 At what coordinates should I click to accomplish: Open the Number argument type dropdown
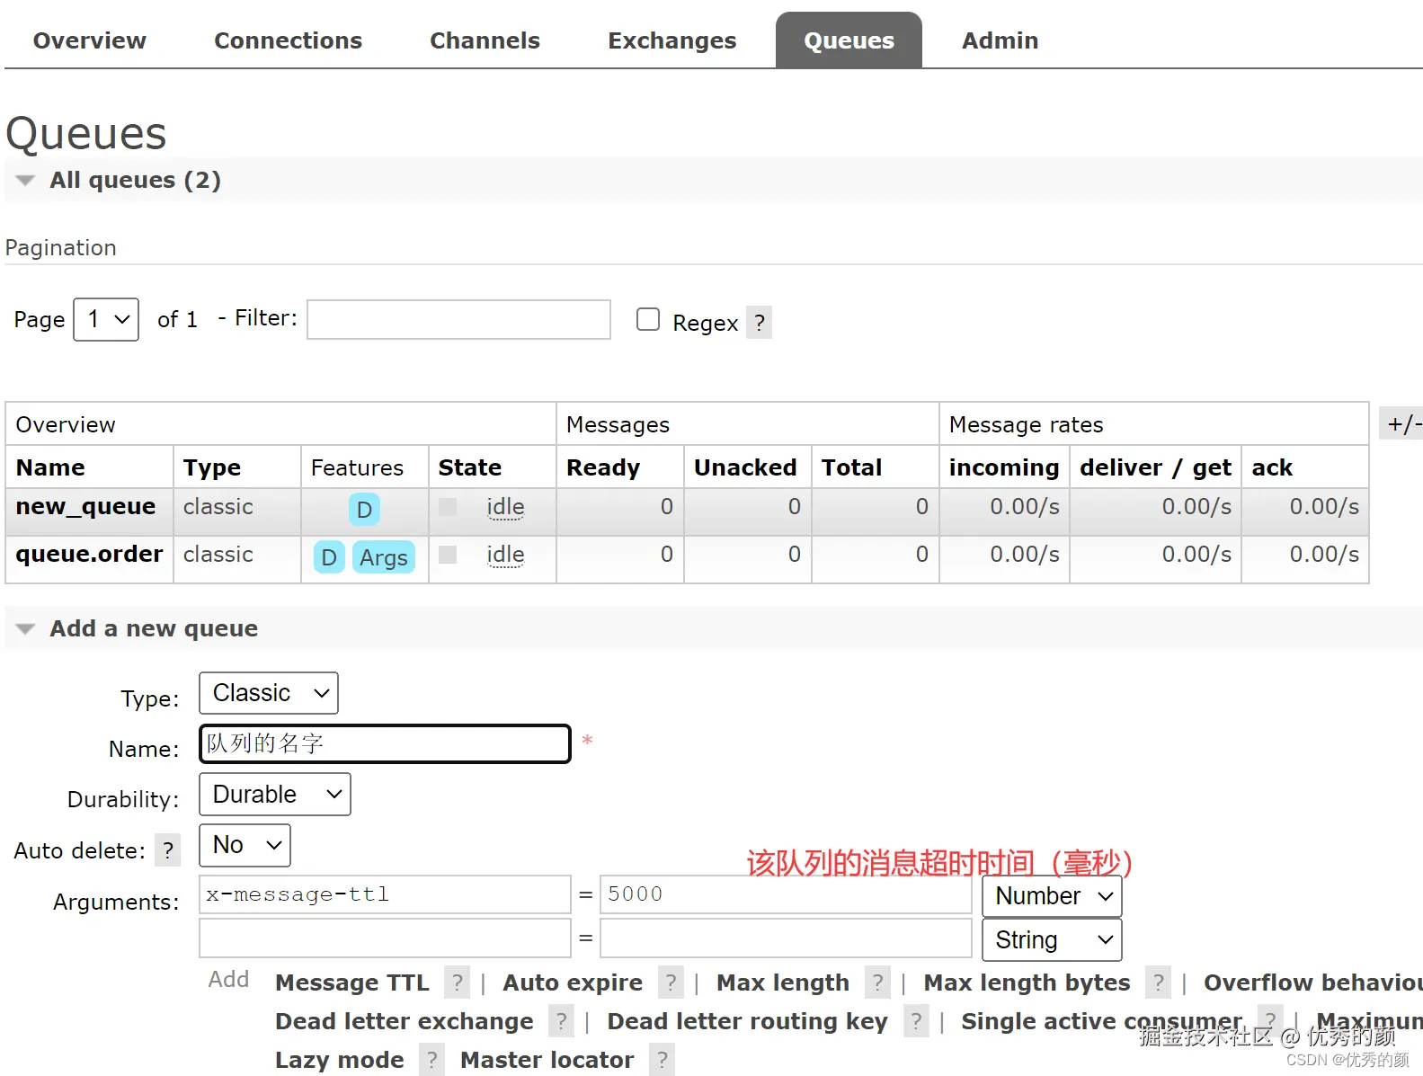click(x=1052, y=896)
